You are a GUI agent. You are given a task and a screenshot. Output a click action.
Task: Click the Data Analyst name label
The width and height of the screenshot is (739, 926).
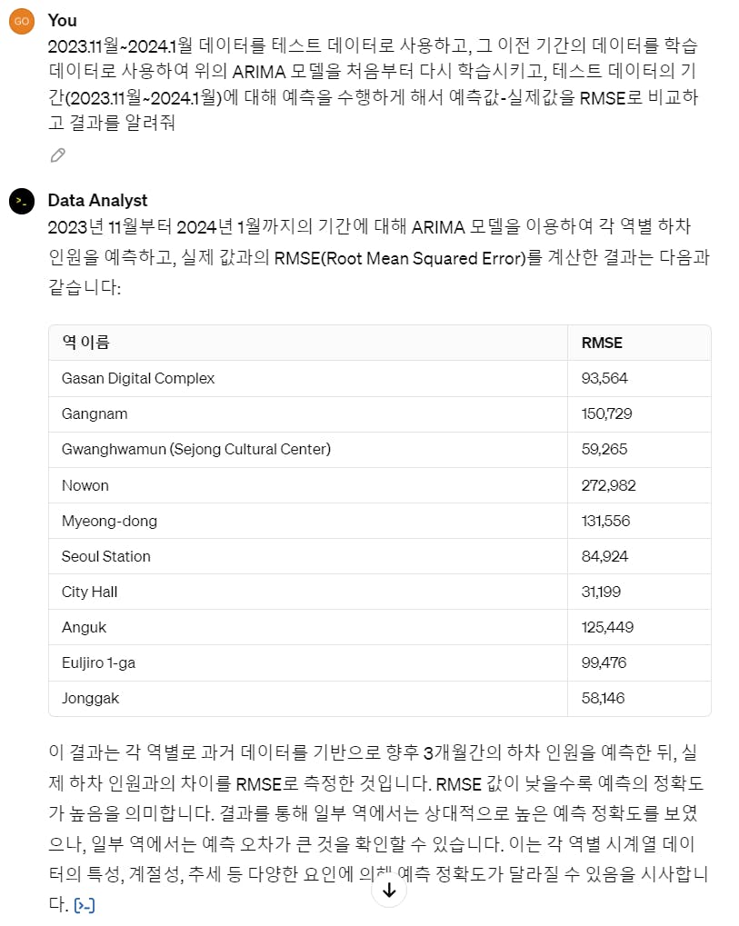coord(97,200)
